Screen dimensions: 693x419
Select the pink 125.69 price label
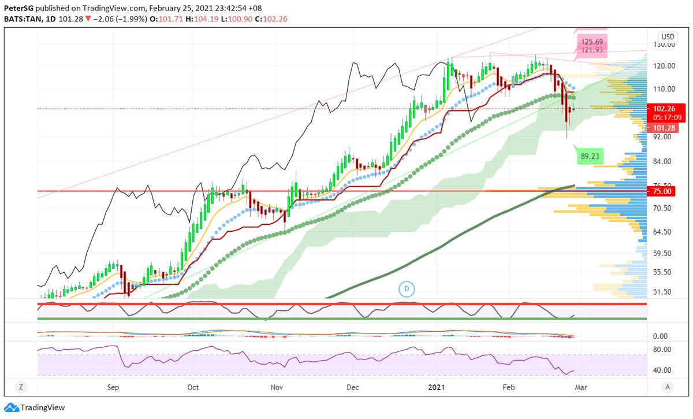[x=592, y=42]
